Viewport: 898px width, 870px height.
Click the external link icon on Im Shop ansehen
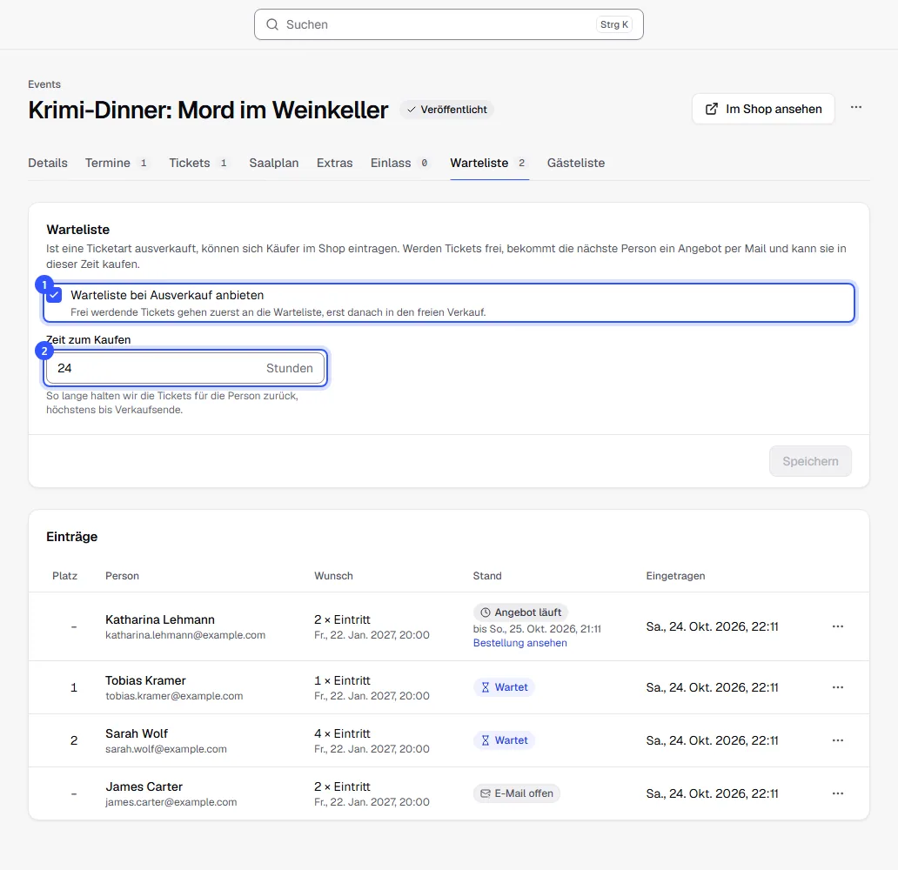click(x=711, y=109)
